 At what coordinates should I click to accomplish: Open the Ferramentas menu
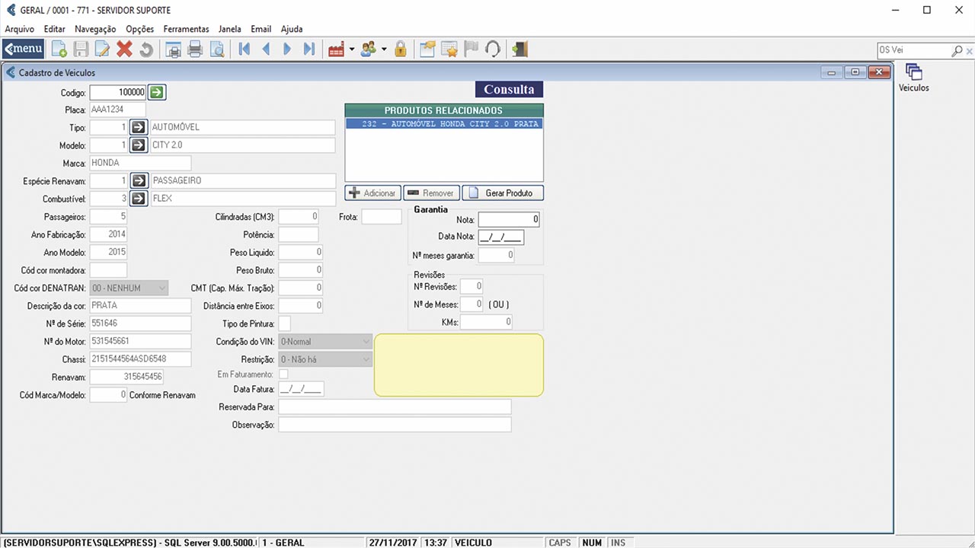[x=187, y=29]
